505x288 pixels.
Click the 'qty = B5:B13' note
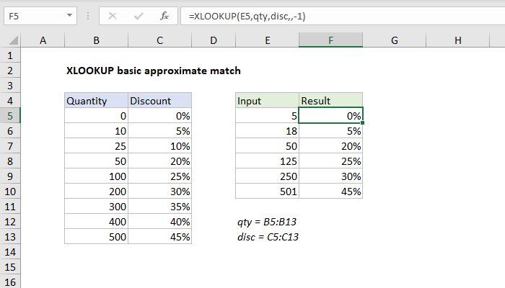[267, 222]
